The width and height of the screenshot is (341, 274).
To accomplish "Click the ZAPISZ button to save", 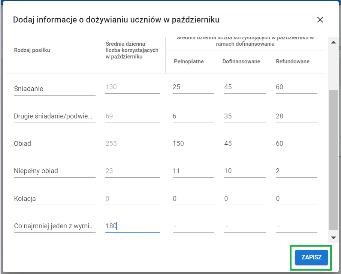I will (x=311, y=258).
